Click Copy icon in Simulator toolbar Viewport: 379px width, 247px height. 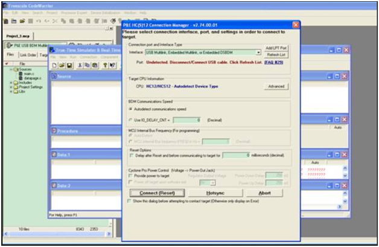point(88,65)
